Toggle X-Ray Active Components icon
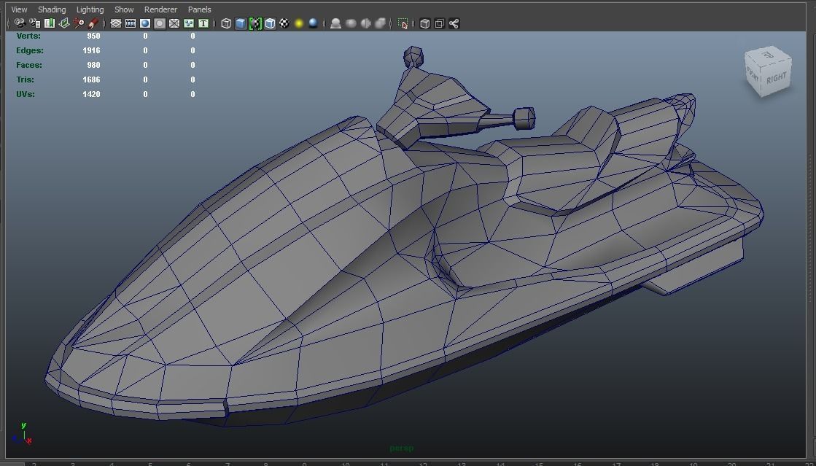Viewport: 816px width, 466px height. point(439,23)
